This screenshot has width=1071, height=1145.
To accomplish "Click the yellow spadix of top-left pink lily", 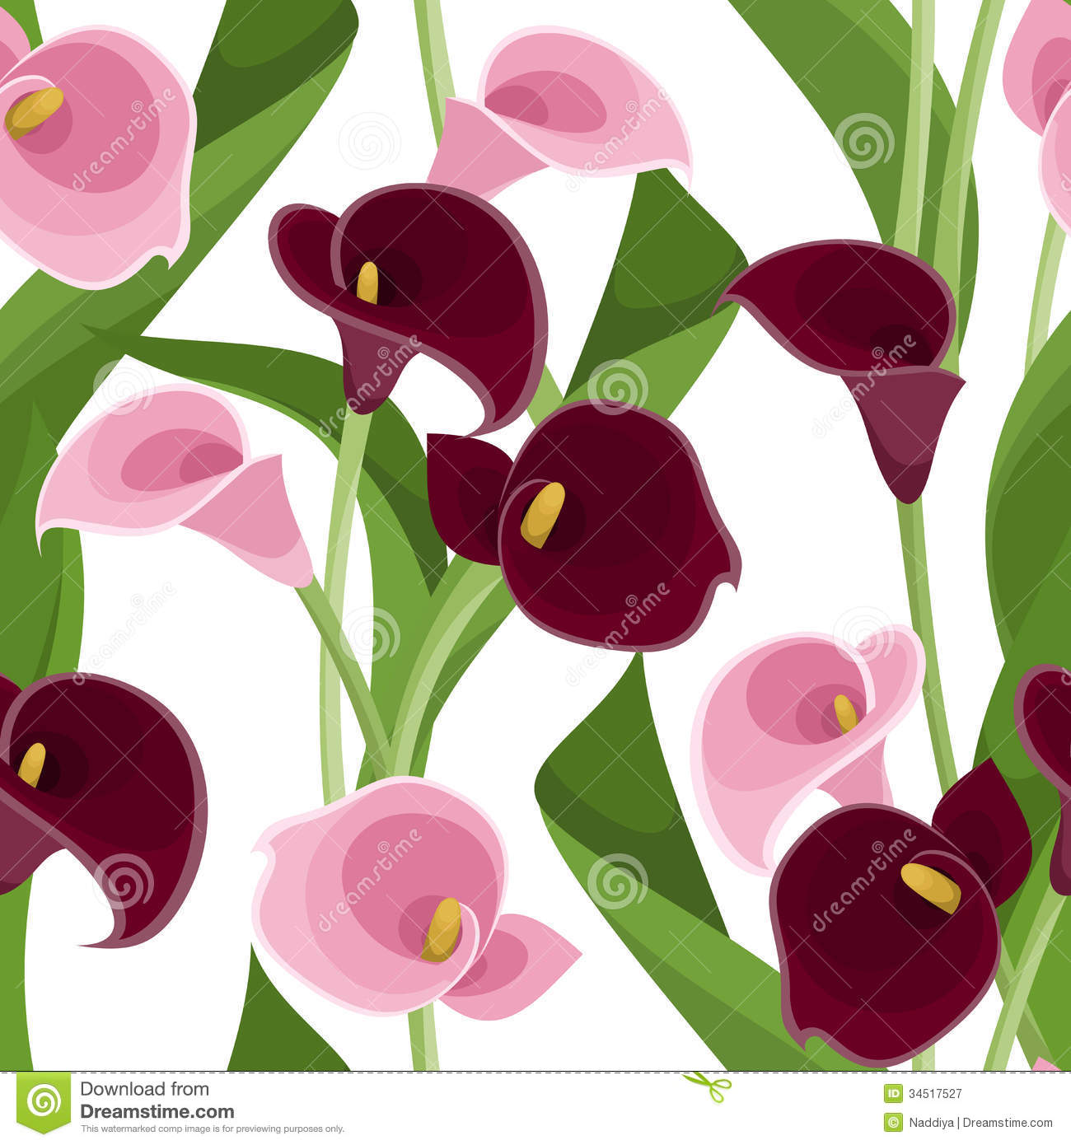I will pos(35,111).
